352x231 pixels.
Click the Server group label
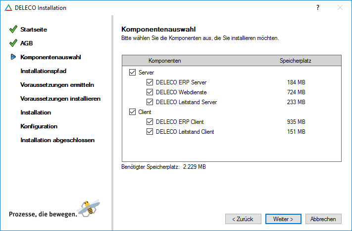point(146,73)
